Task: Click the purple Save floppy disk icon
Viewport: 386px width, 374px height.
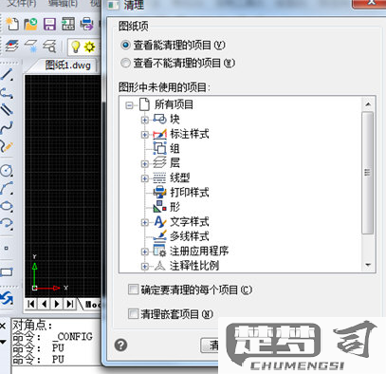Action: click(49, 24)
